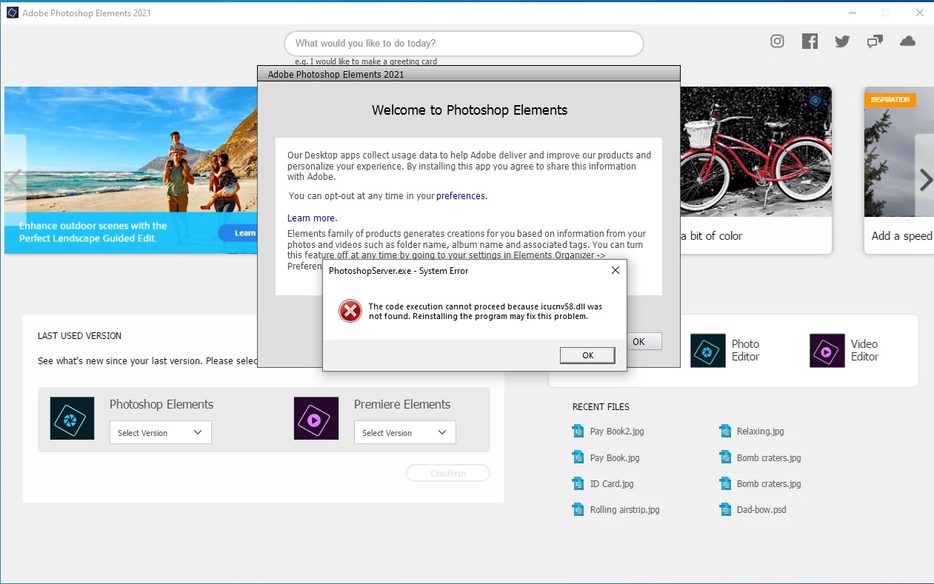Open the red bicycle color card thumbnail

(755, 152)
